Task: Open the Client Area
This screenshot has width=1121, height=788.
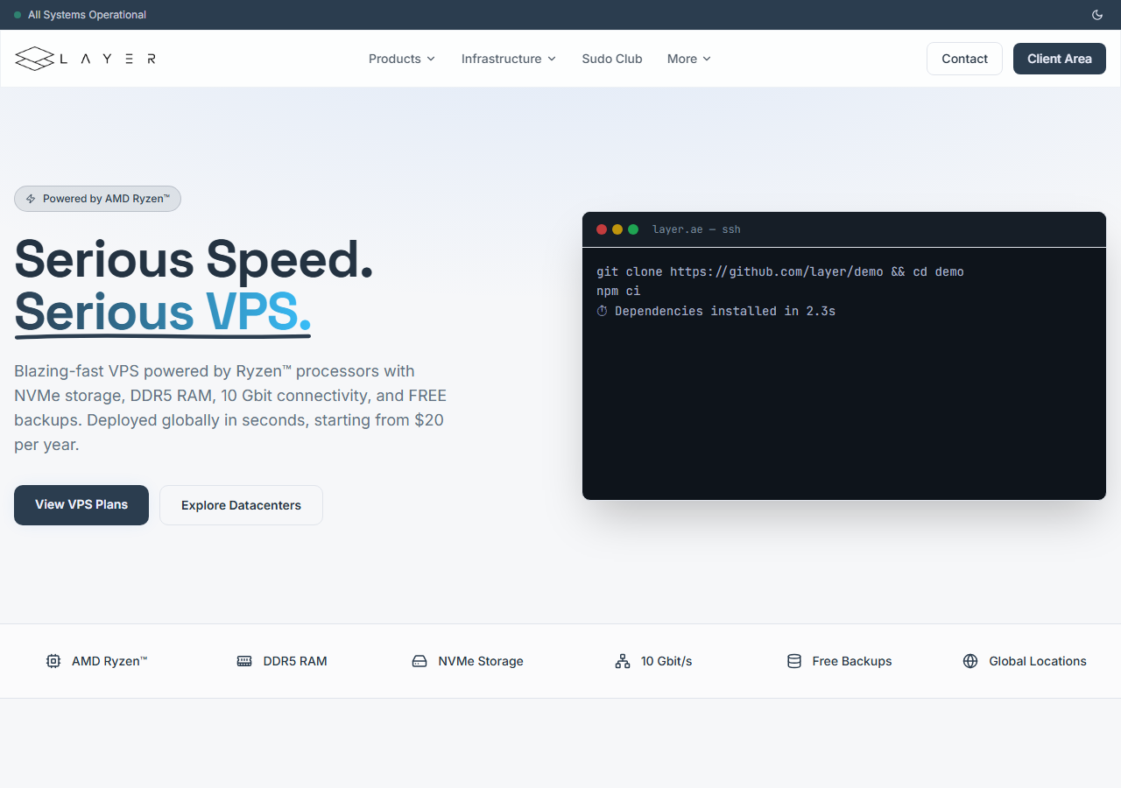Action: tap(1060, 59)
